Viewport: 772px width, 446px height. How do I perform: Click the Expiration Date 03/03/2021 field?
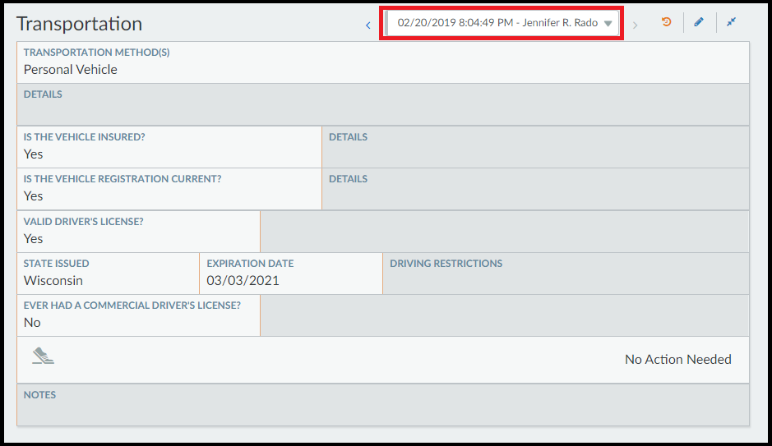[290, 273]
